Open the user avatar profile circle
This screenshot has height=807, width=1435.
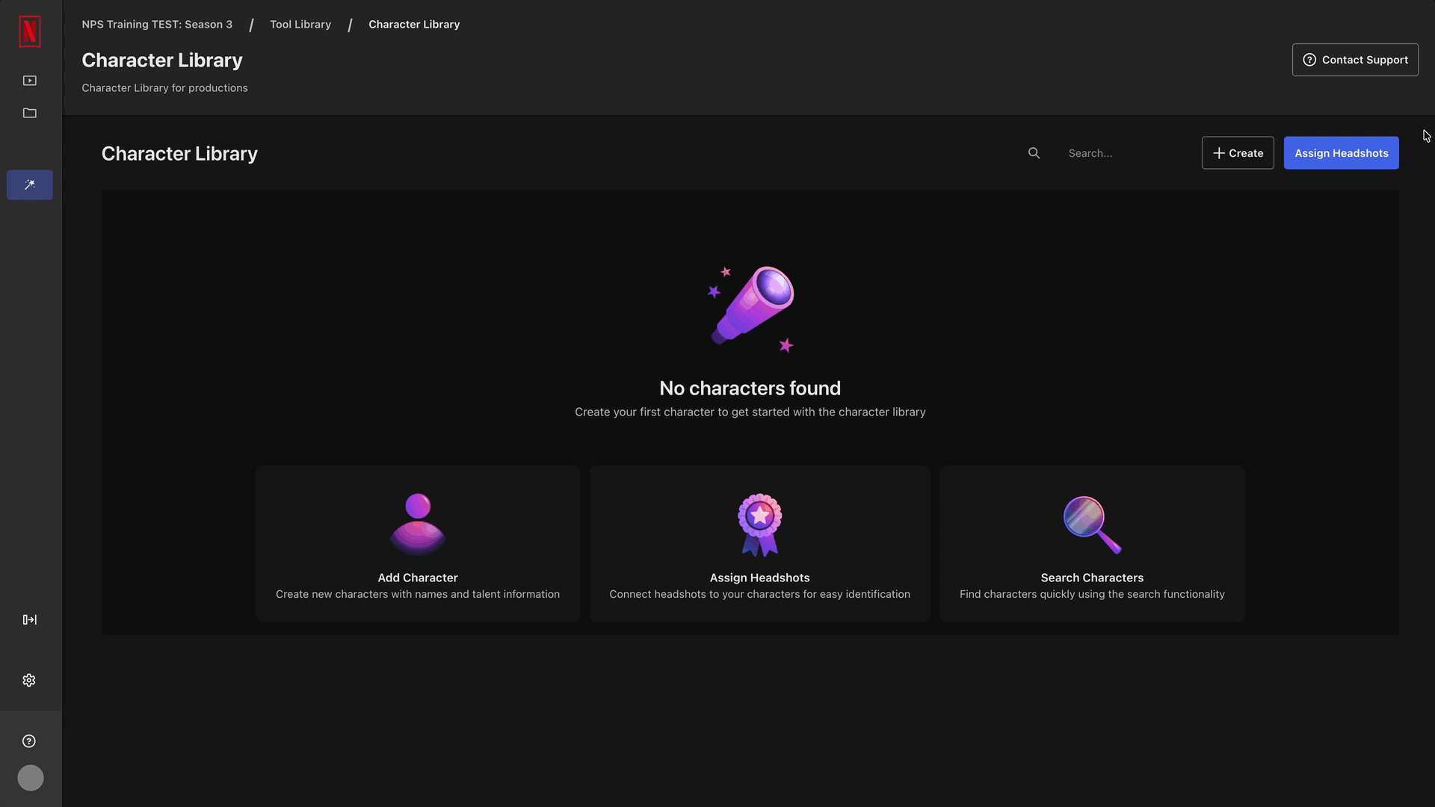click(x=31, y=778)
